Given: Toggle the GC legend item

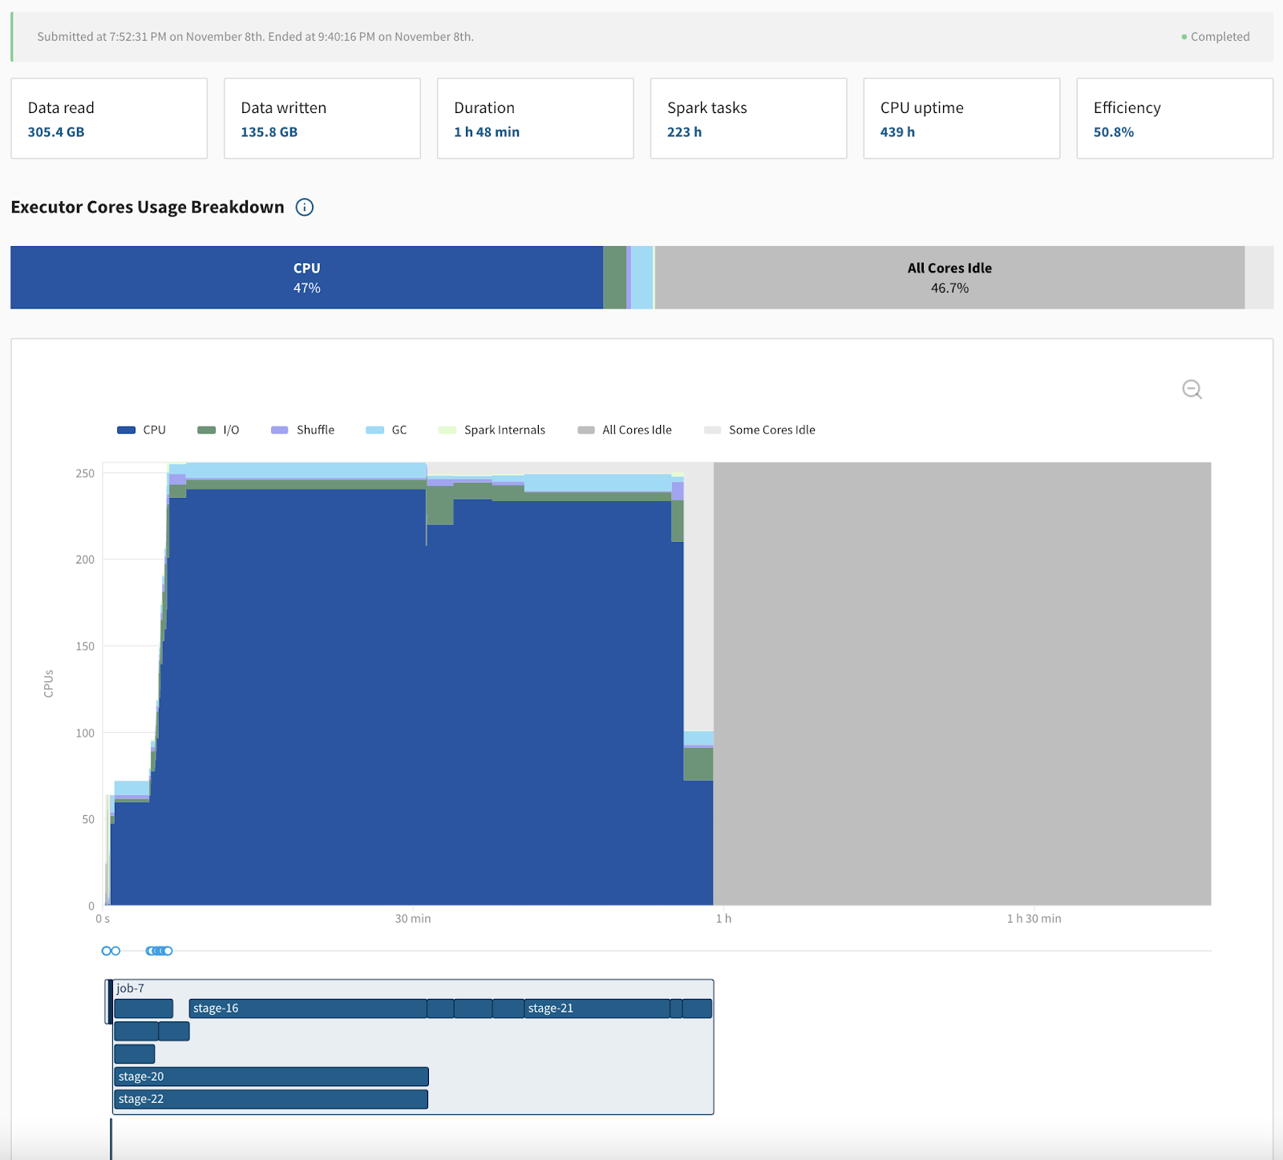Looking at the screenshot, I should 387,430.
